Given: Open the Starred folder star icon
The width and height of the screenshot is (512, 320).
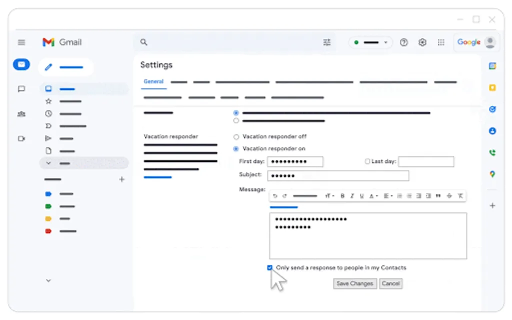Looking at the screenshot, I should (x=48, y=101).
